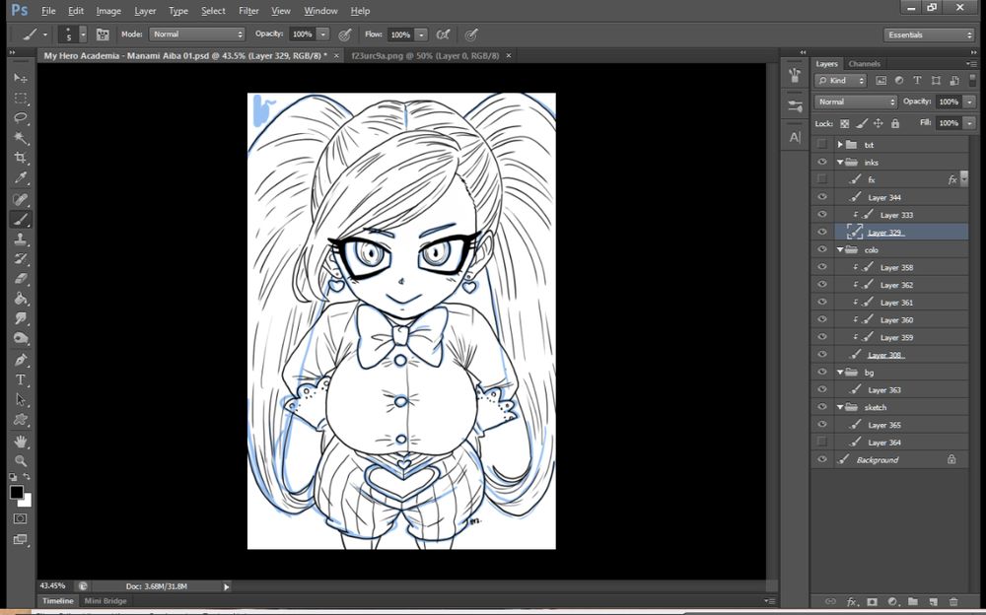Viewport: 986px width, 615px height.
Task: Hide Layer 344
Action: [x=822, y=197]
